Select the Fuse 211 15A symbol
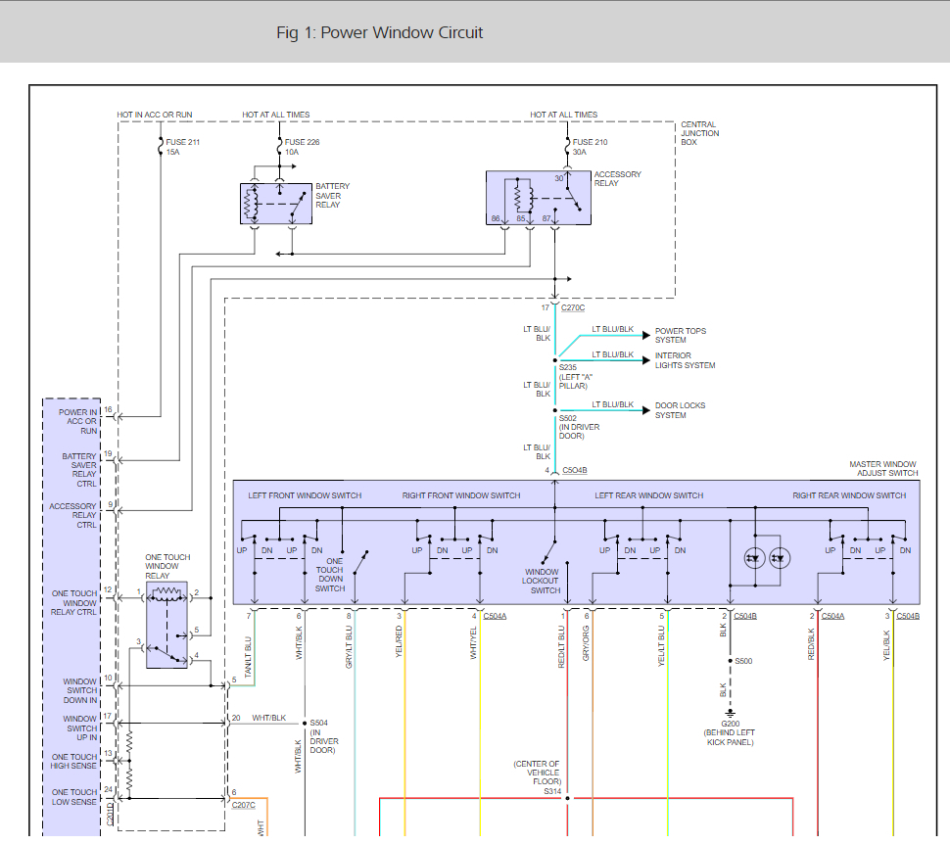The height and width of the screenshot is (844, 950). point(161,146)
